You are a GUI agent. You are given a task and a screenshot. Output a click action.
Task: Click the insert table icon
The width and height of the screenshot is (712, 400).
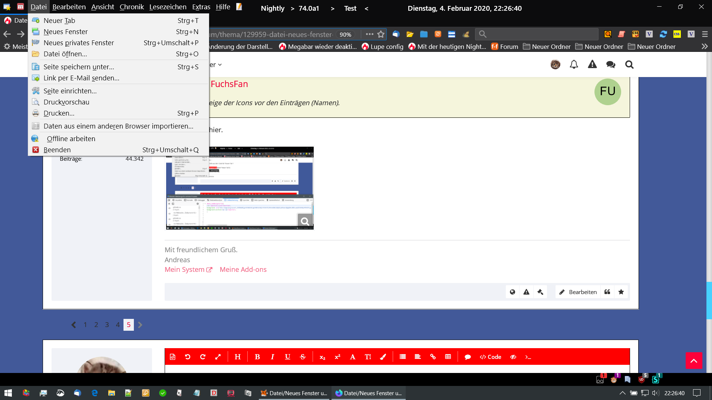pos(448,357)
